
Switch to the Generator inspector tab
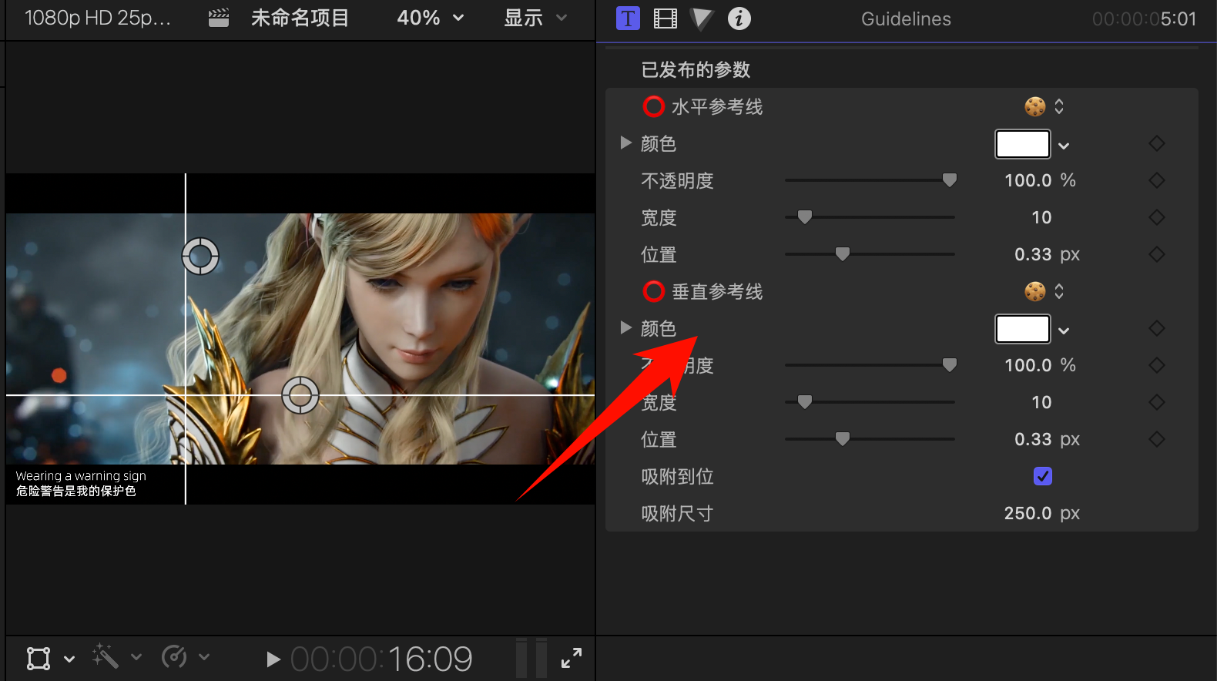pos(701,18)
